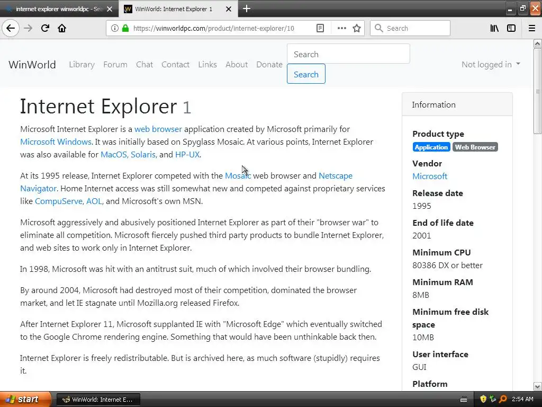Click the green secure connection padlock
The image size is (542, 407).
coord(125,28)
